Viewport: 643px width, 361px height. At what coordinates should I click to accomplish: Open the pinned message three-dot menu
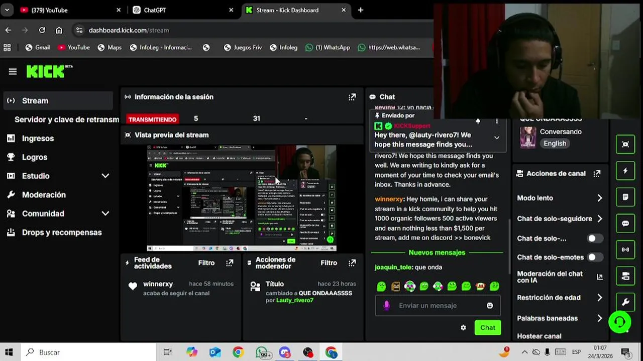coord(497,121)
